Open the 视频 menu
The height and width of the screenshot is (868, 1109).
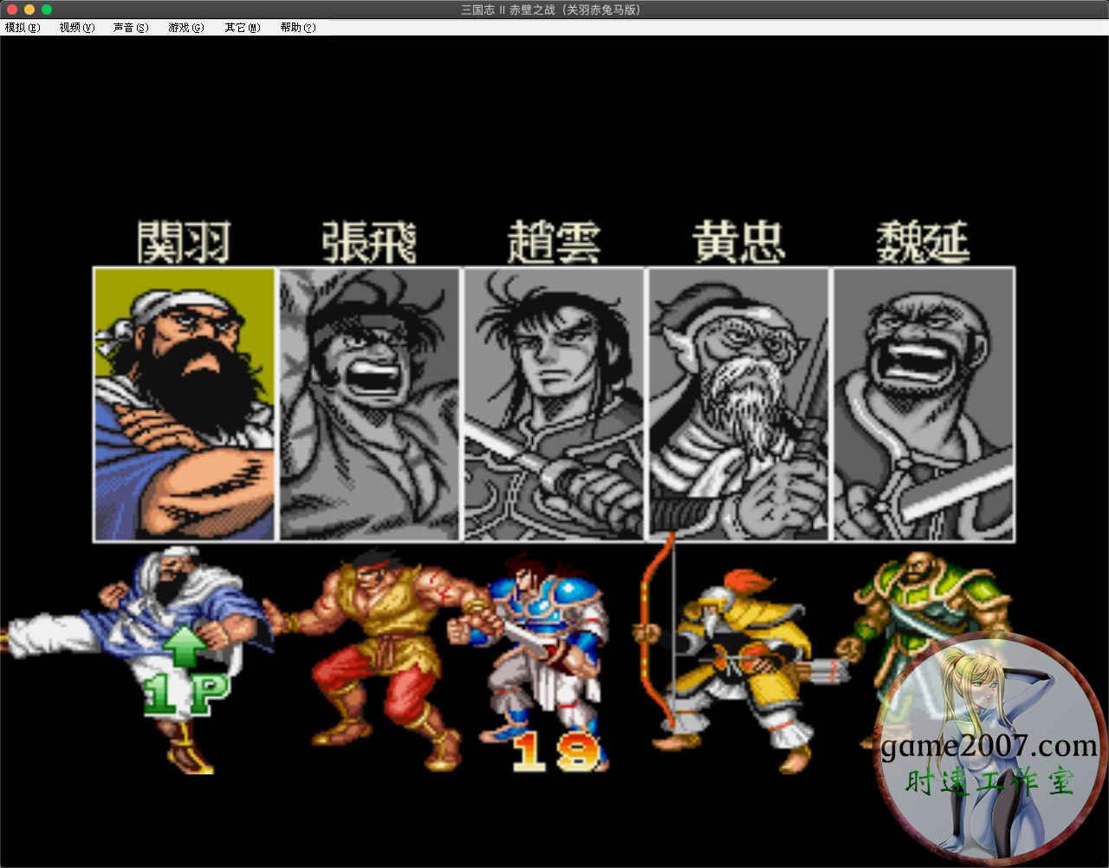pos(77,28)
